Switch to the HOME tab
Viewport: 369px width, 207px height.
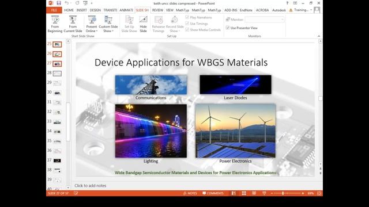(69, 10)
